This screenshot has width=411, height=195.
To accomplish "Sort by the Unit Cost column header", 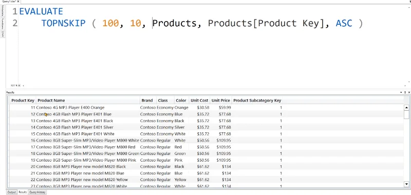I will (199, 100).
